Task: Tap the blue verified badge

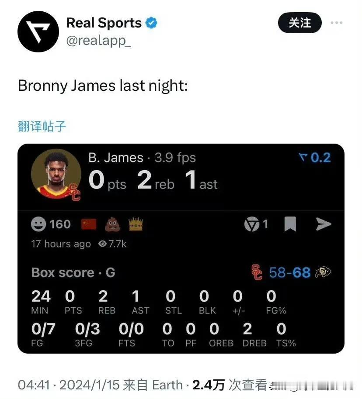Action: click(151, 23)
